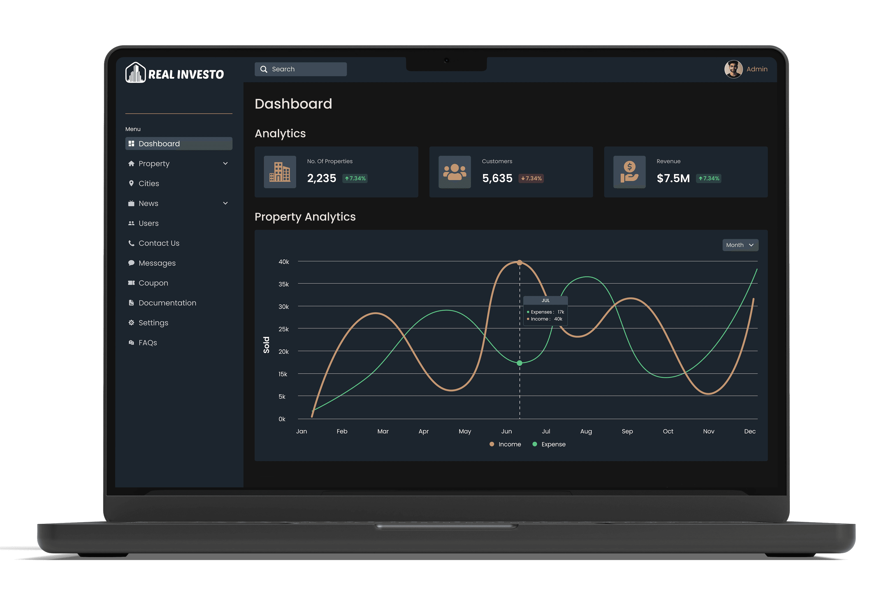Click the buildings icon in Properties card
The height and width of the screenshot is (605, 891).
pyautogui.click(x=280, y=172)
